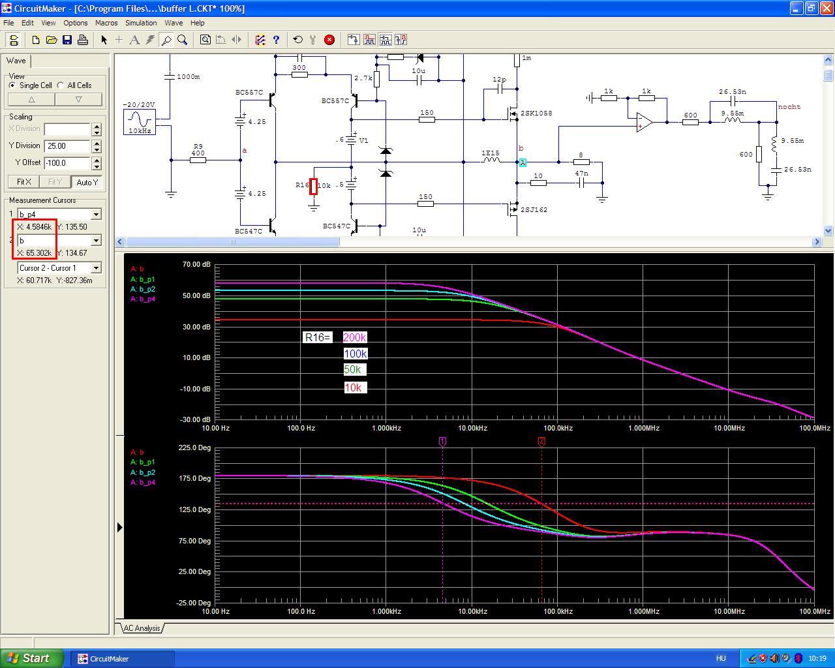Open cursor 1 waveform dropdown b_p4

click(x=96, y=215)
